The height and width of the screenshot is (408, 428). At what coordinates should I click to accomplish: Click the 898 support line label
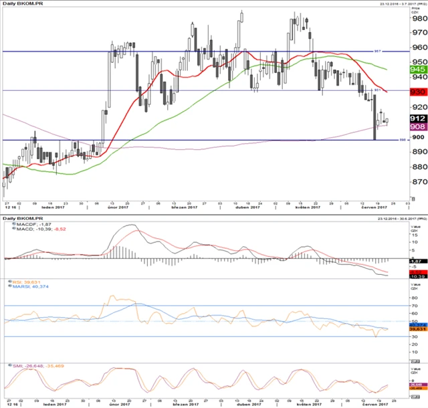tap(403, 140)
